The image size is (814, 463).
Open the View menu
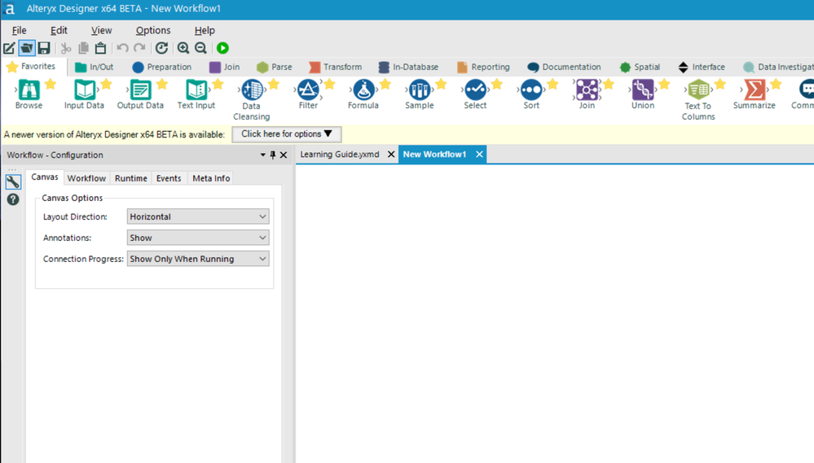[x=101, y=31]
